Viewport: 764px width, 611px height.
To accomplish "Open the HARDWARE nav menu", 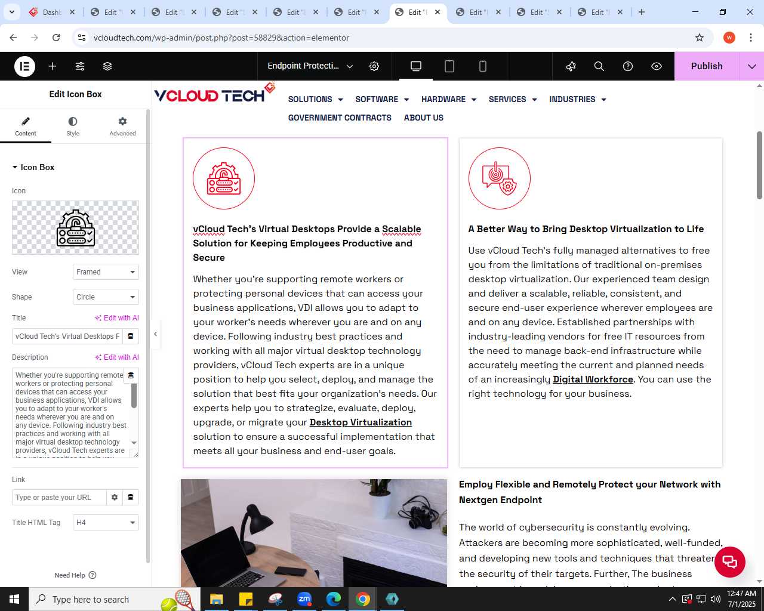I will coord(449,100).
